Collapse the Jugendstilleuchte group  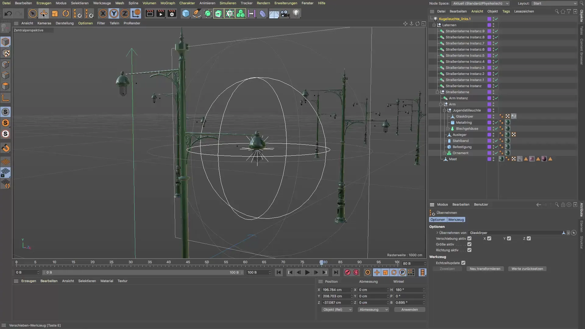tap(445, 110)
